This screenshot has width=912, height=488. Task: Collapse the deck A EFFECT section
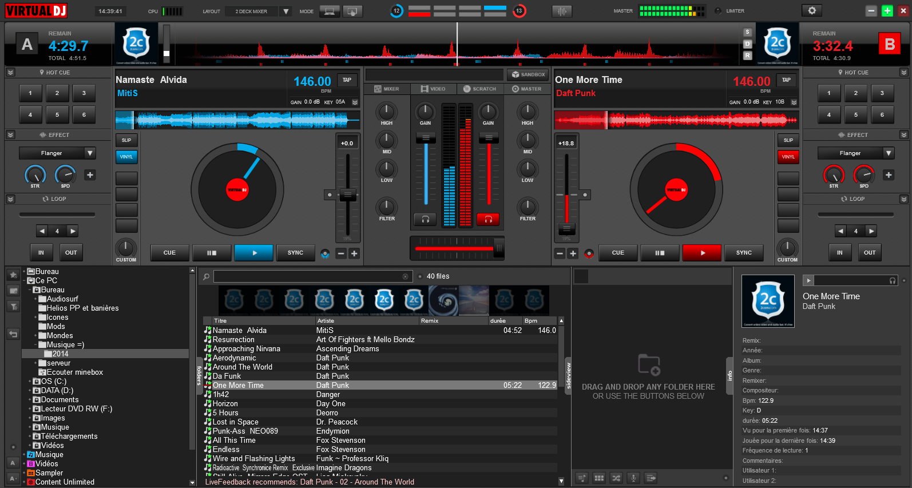10,135
